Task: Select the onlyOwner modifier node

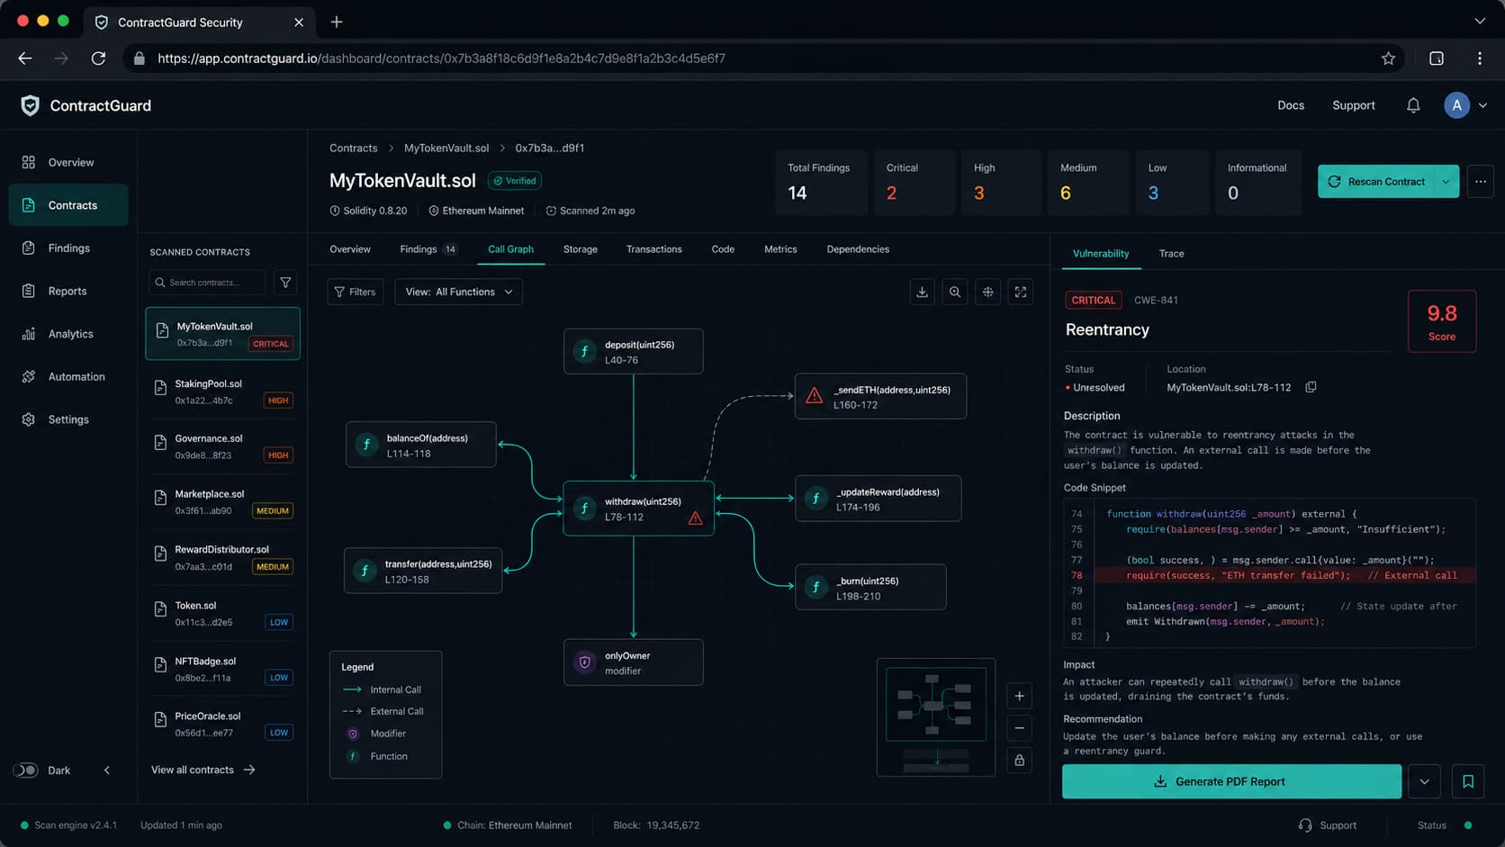Action: point(634,662)
